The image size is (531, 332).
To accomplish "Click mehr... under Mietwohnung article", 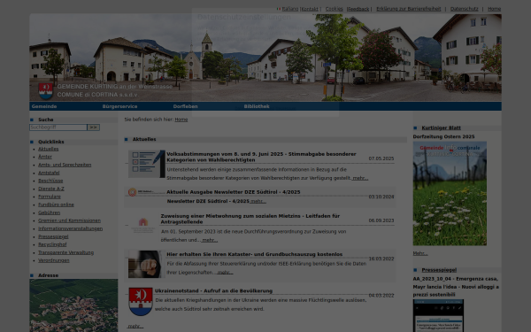I will coord(210,240).
